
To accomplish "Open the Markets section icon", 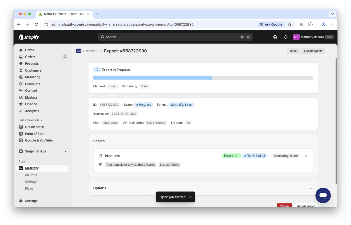I will click(21, 97).
